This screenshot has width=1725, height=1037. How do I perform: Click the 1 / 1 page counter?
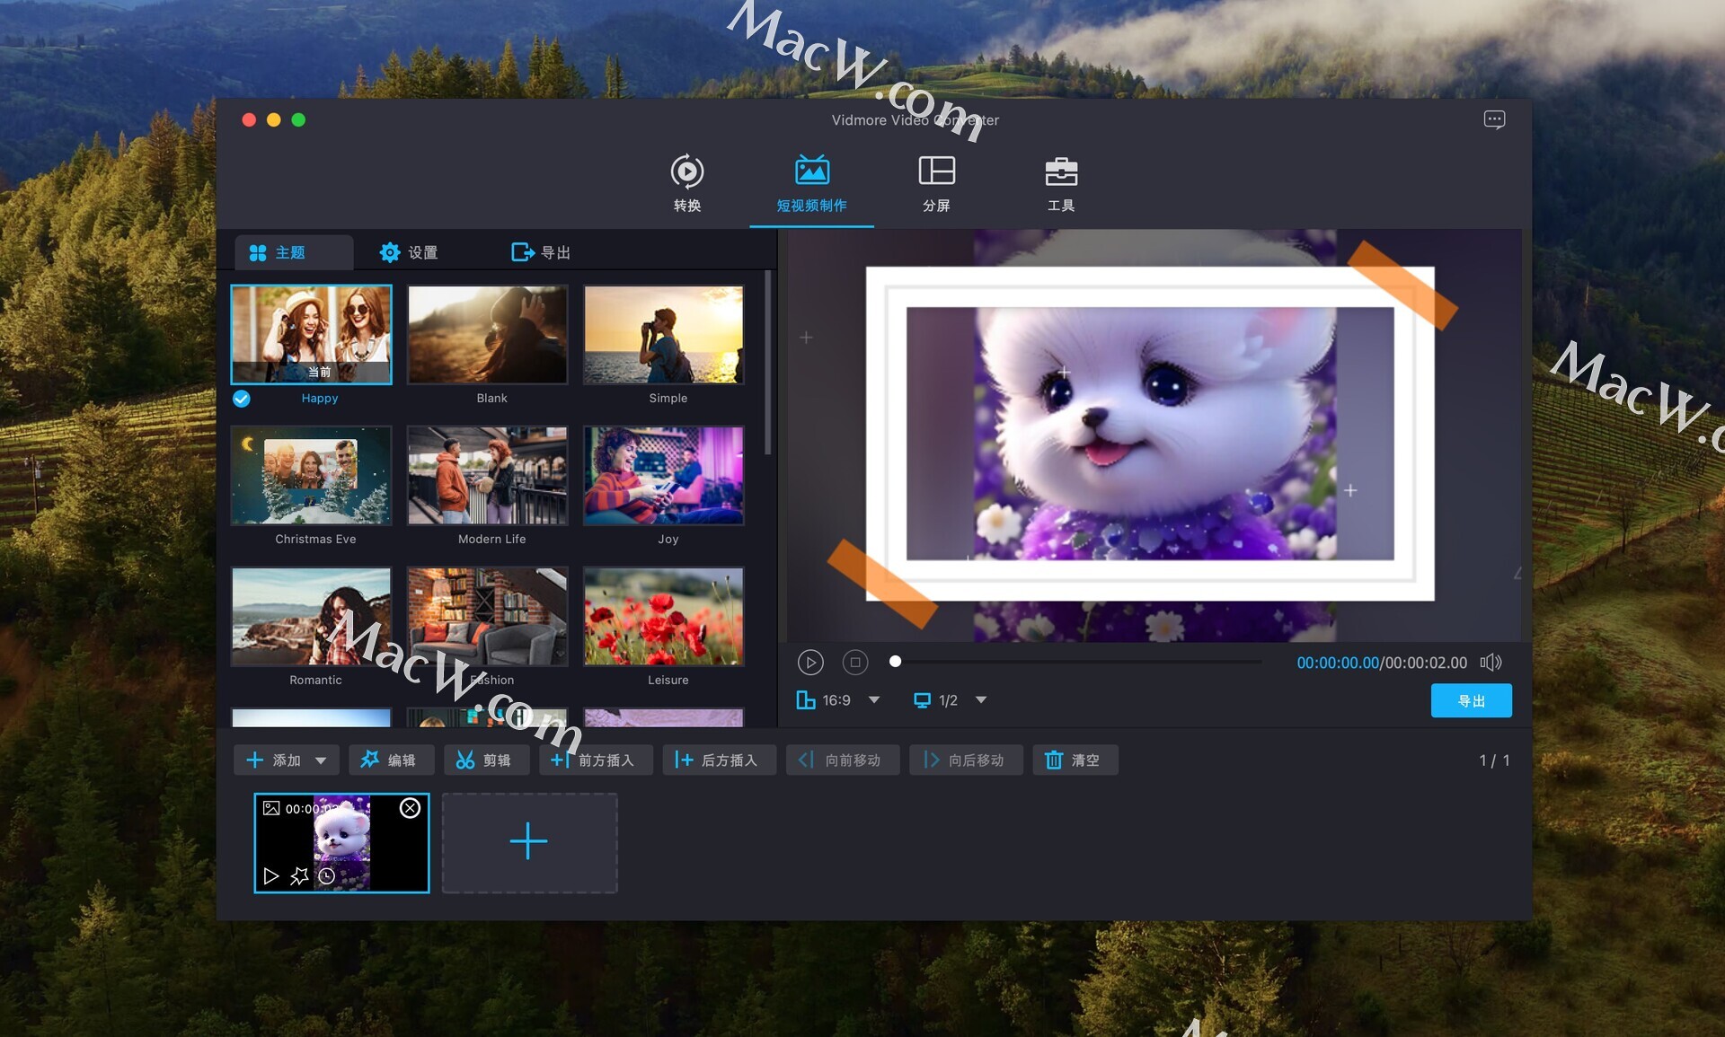click(1494, 760)
